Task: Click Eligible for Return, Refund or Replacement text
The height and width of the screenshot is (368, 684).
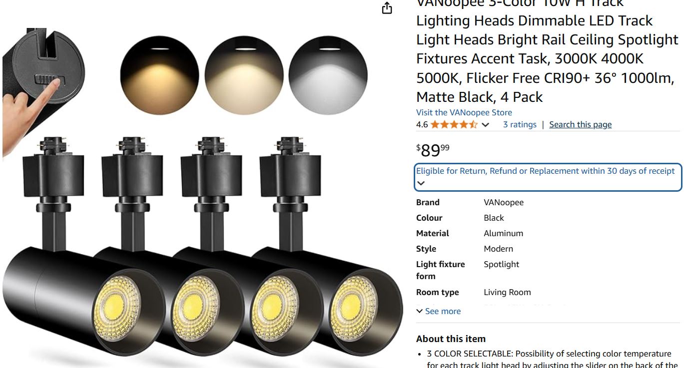Action: pos(546,171)
